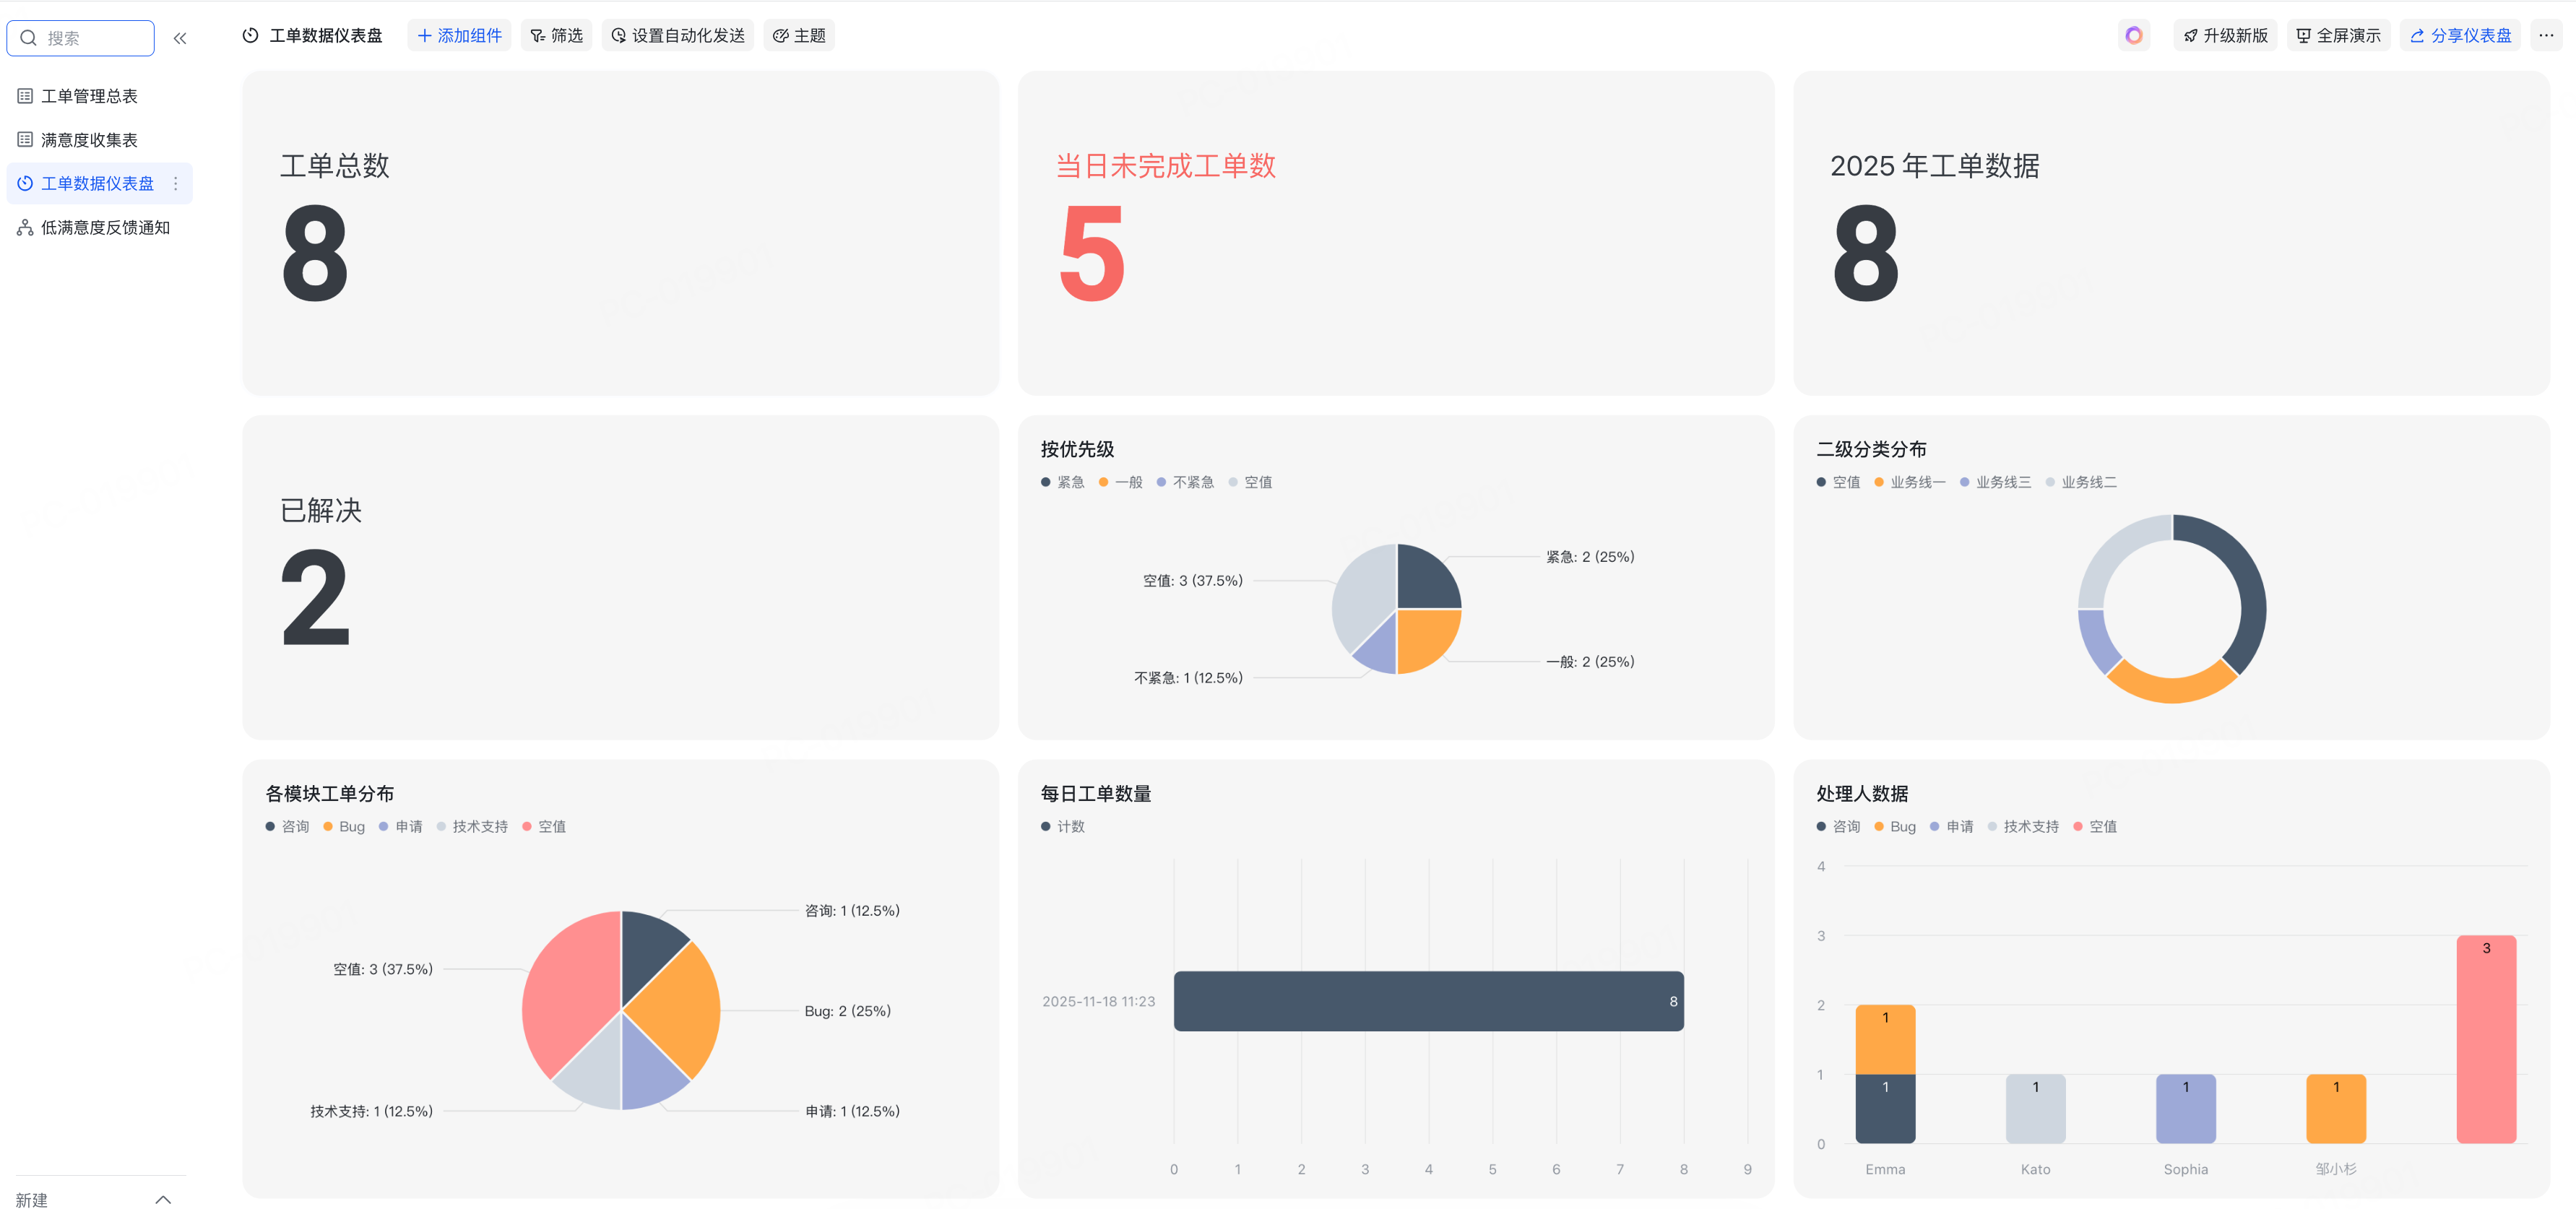Select 工单数据仪表盘 in sidebar
2576x1209 pixels.
pos(96,183)
